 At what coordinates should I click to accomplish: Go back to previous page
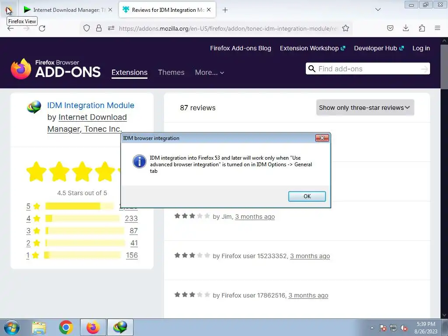click(10, 28)
